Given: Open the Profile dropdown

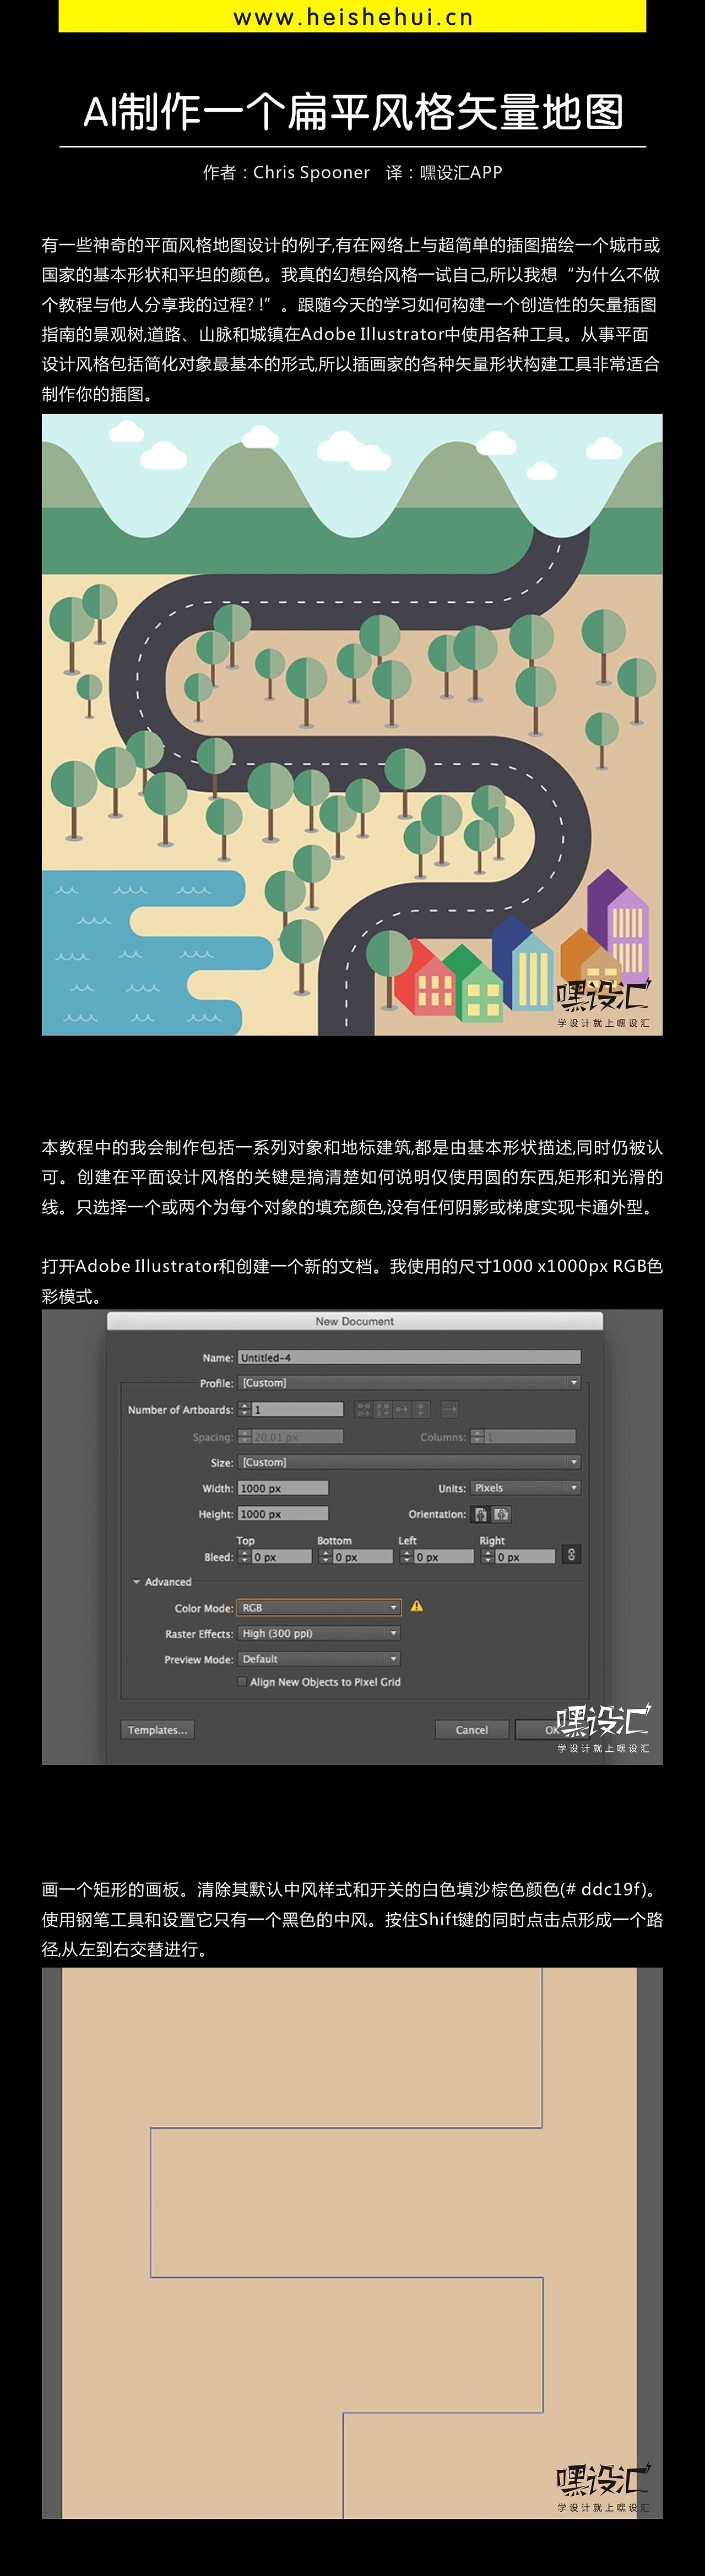Looking at the screenshot, I should [x=409, y=1383].
